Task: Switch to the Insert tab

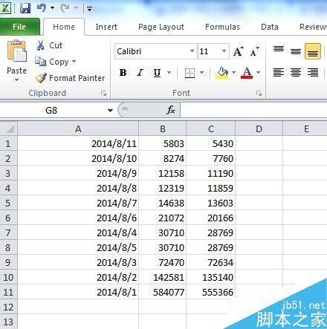Action: click(x=106, y=27)
